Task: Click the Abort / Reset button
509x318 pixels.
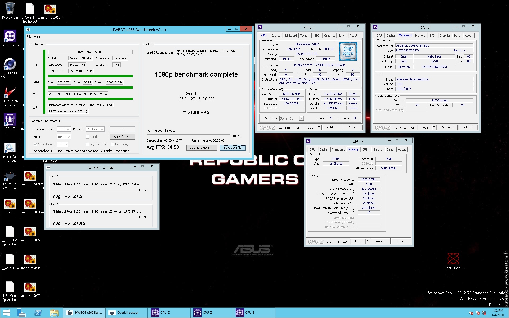Action: (x=122, y=137)
